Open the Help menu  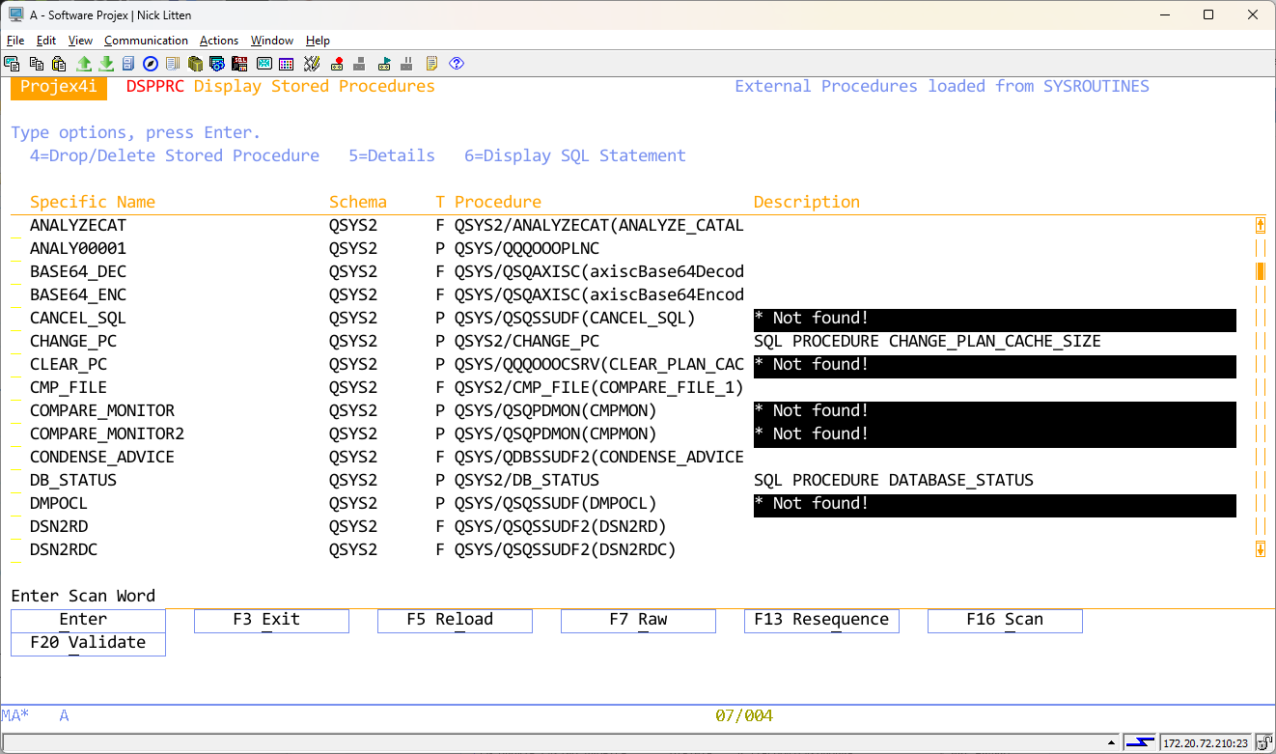tap(318, 41)
